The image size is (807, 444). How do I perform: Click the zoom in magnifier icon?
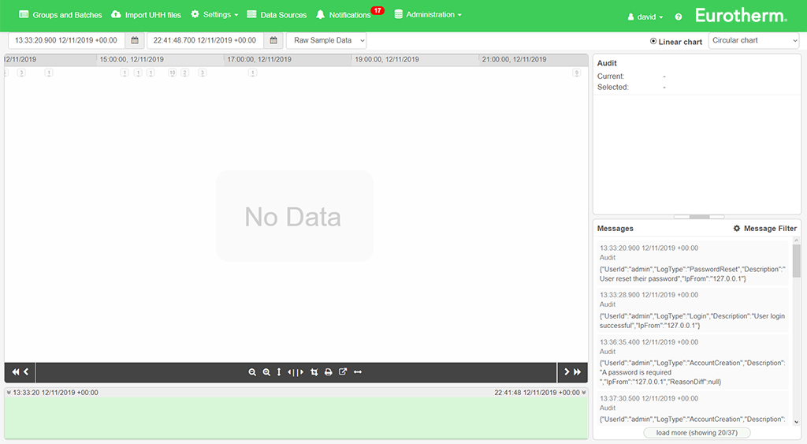266,372
